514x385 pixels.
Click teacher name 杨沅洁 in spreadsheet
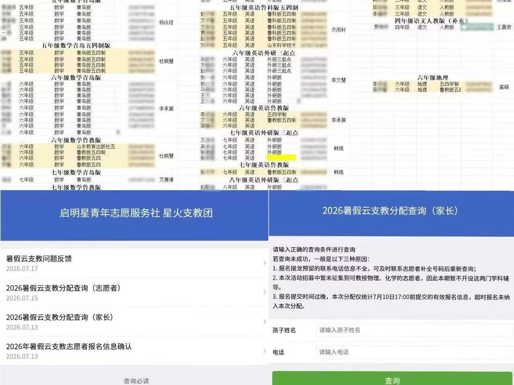tap(166, 22)
